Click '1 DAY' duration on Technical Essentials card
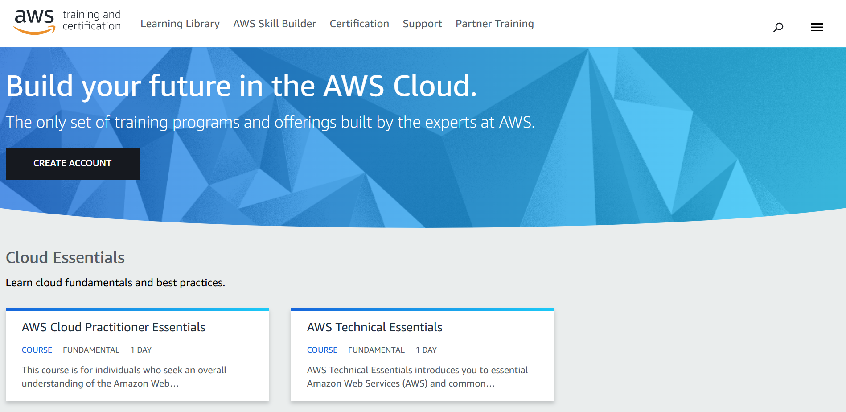 click(426, 350)
